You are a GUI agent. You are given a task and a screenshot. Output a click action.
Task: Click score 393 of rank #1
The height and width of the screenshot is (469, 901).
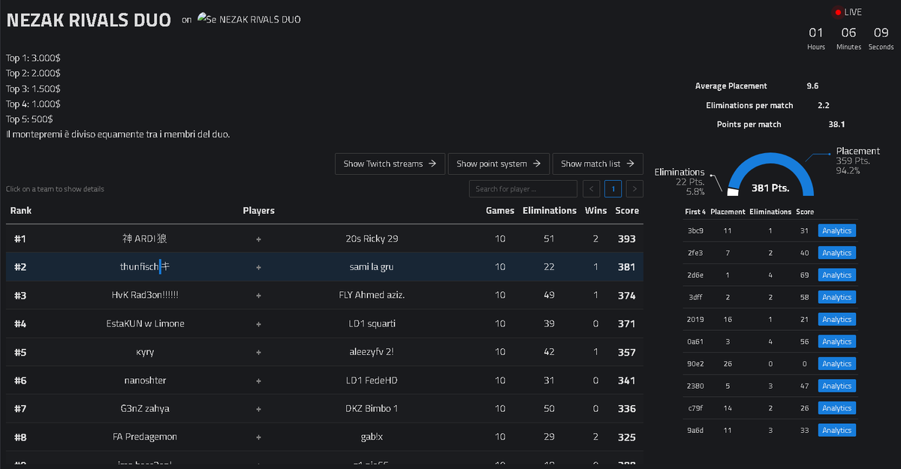(x=626, y=239)
